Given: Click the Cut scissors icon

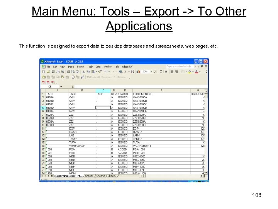Looking at the screenshot, I should (x=83, y=72).
